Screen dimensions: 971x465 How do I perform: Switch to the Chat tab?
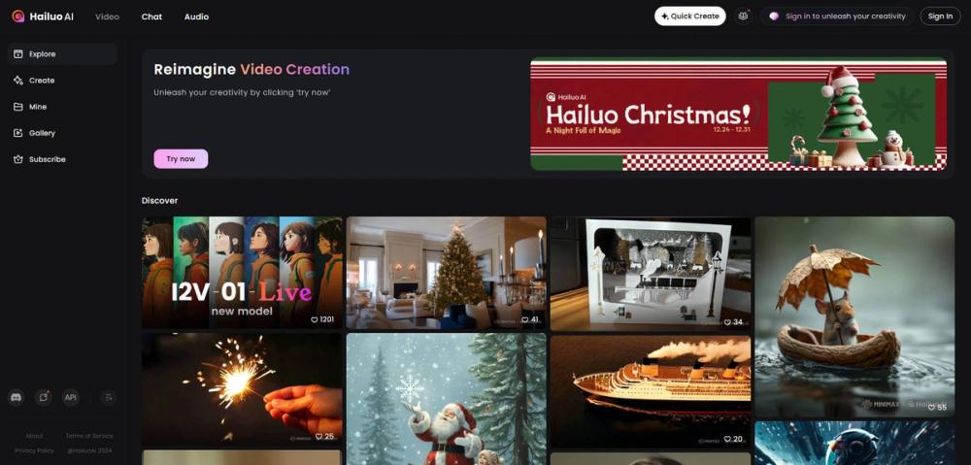tap(151, 17)
